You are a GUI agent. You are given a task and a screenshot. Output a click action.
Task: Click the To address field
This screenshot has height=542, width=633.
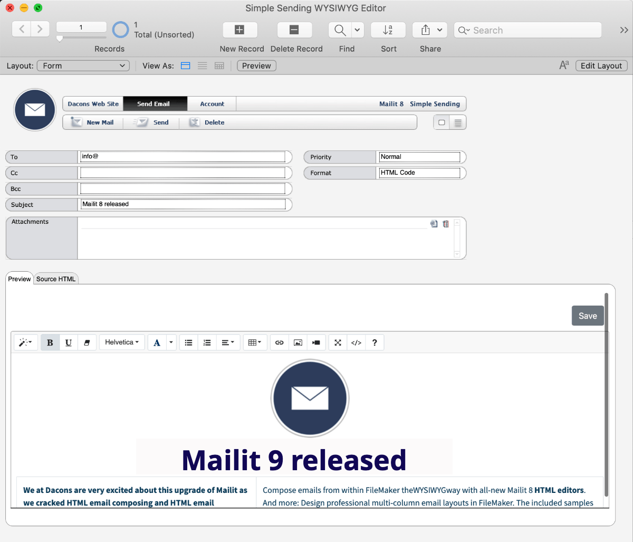pyautogui.click(x=183, y=157)
